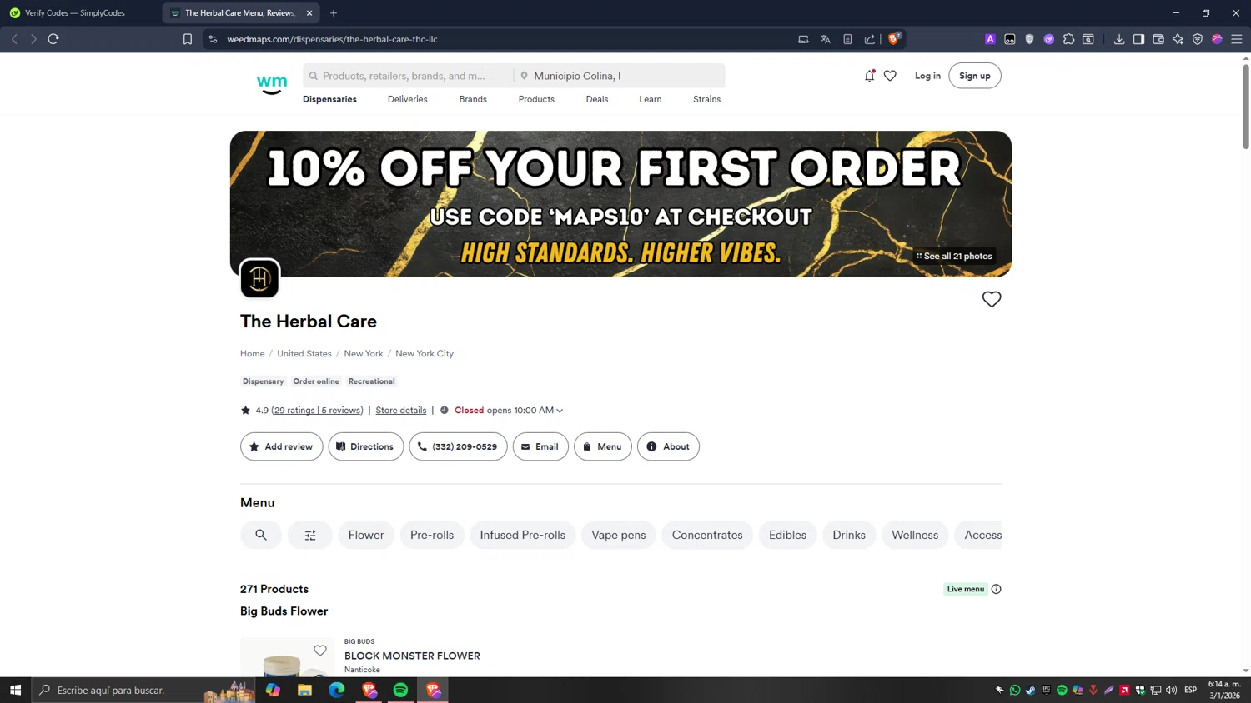1251x703 pixels.
Task: Favorite the Block Monster Flower product
Action: 320,651
